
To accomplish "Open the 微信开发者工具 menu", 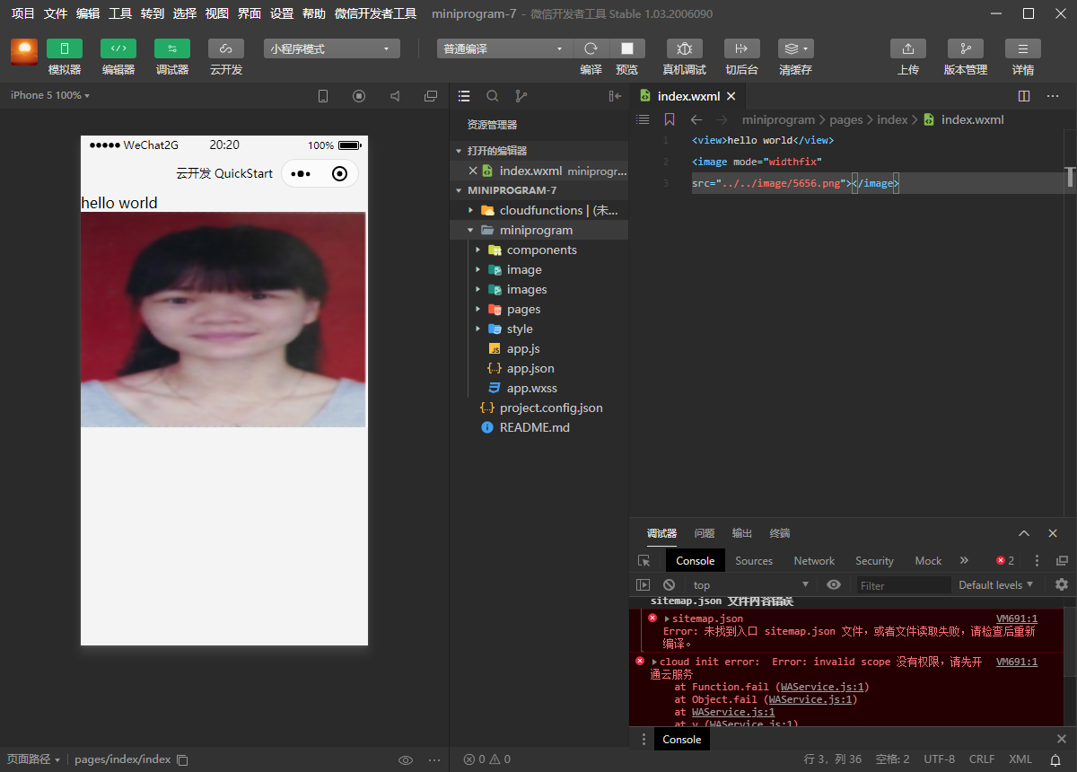I will (x=375, y=13).
